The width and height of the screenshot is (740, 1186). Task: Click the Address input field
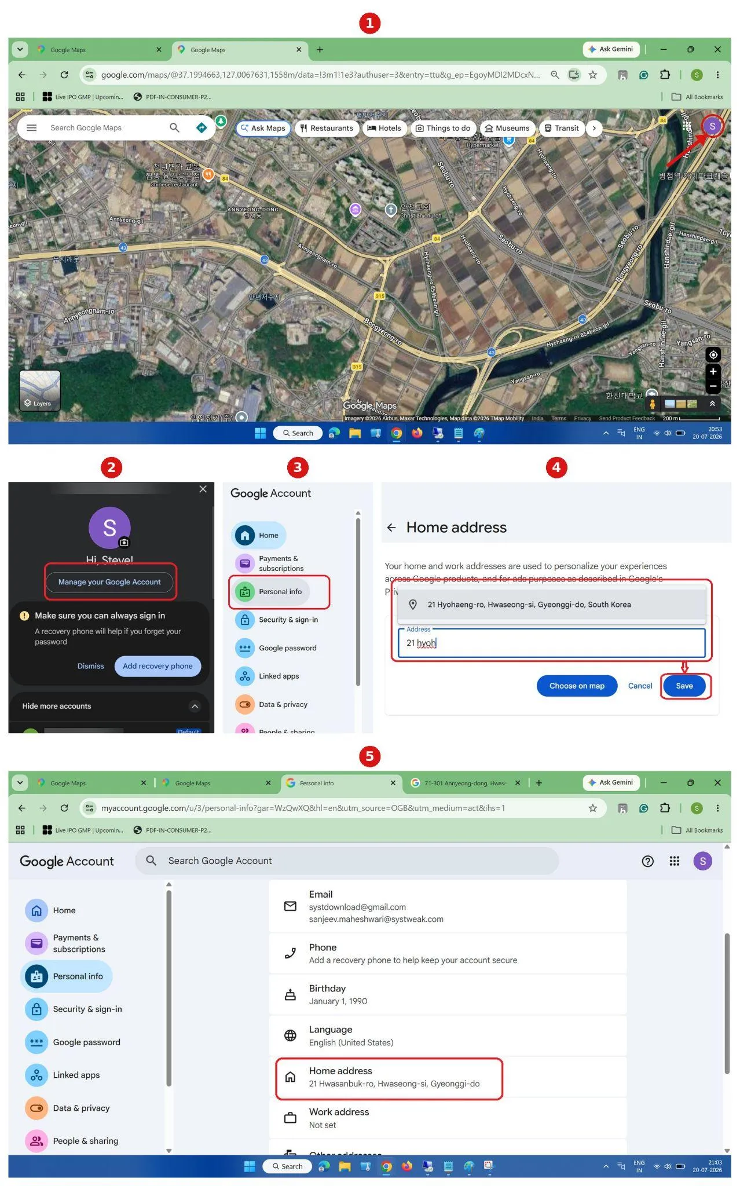pos(552,643)
